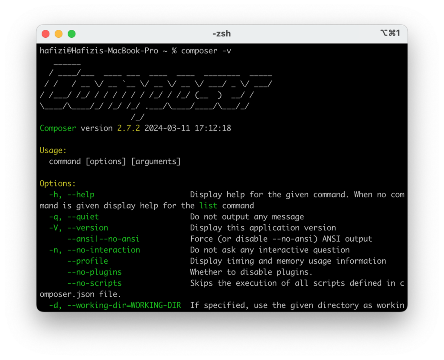The image size is (444, 360).
Task: Click the green Composer version label
Action: tap(58, 128)
